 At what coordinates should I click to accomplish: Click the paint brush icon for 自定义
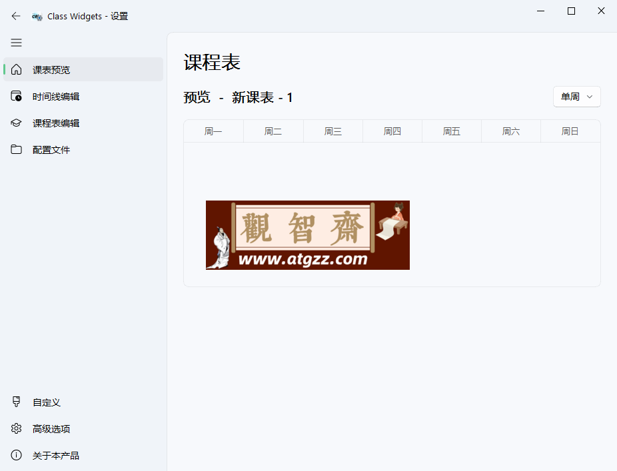click(x=16, y=402)
